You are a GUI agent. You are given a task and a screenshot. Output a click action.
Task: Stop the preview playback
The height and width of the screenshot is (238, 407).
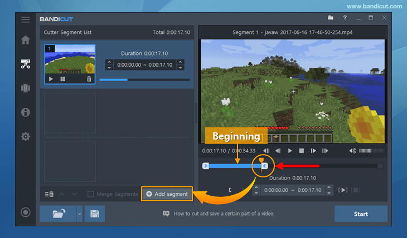(x=302, y=151)
